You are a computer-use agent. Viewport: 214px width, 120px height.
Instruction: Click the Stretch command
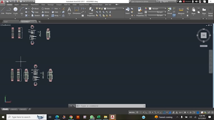[36, 15]
